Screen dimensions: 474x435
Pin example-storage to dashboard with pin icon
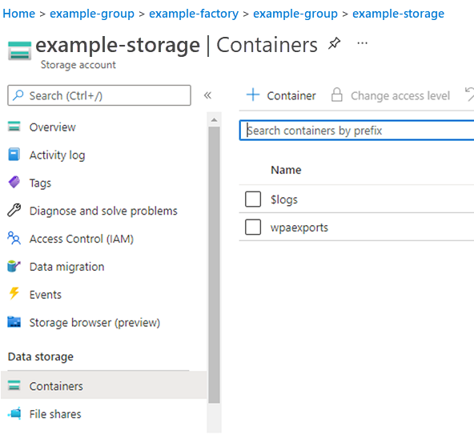coord(335,43)
